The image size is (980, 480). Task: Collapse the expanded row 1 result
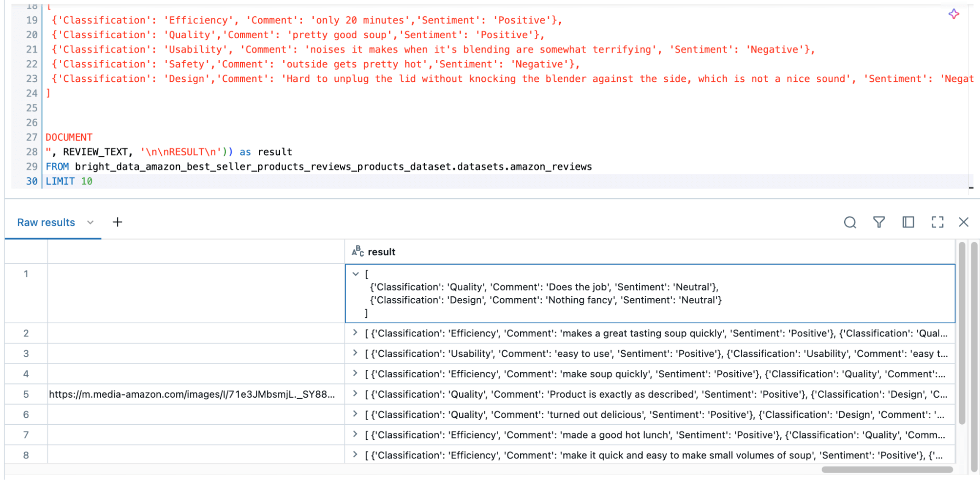click(356, 274)
